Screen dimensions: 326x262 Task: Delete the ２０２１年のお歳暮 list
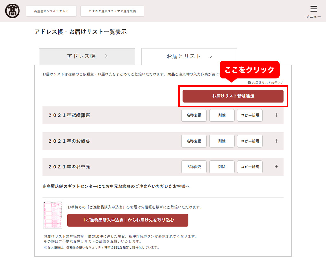tap(222, 141)
